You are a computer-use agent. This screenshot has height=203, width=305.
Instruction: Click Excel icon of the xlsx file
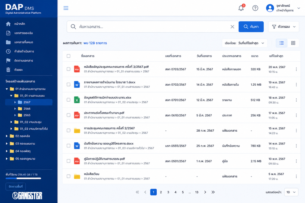click(77, 100)
